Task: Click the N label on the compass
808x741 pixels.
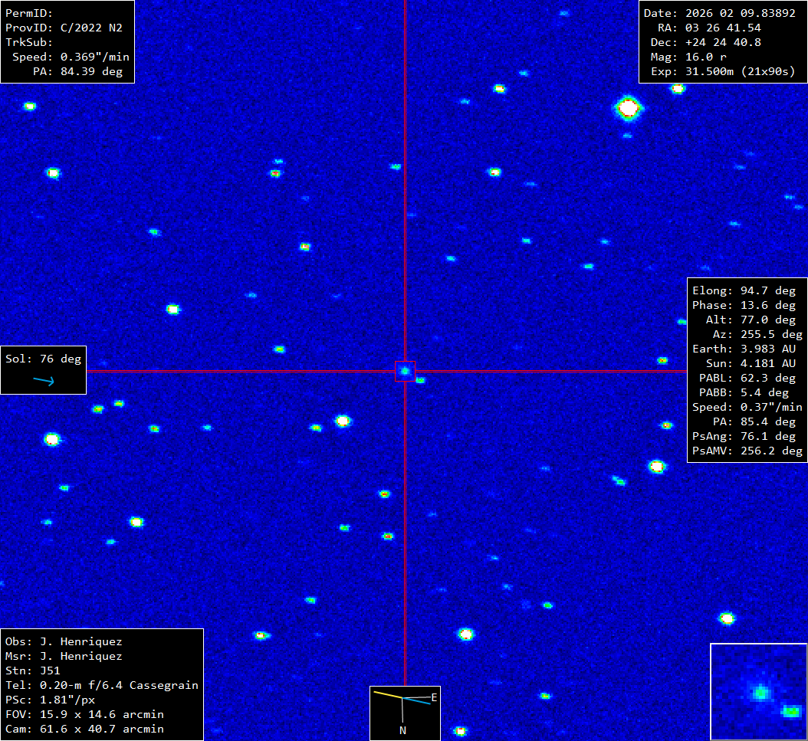Action: click(x=402, y=730)
